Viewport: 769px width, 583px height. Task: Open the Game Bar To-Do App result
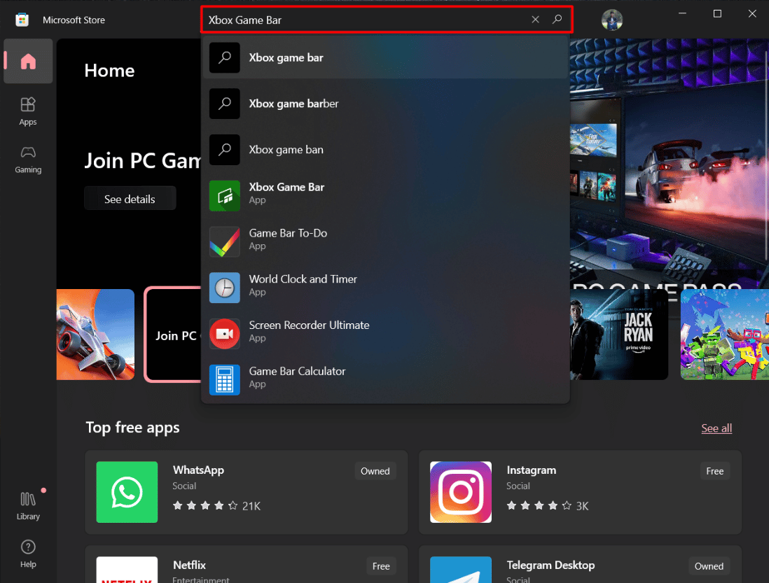click(x=385, y=241)
